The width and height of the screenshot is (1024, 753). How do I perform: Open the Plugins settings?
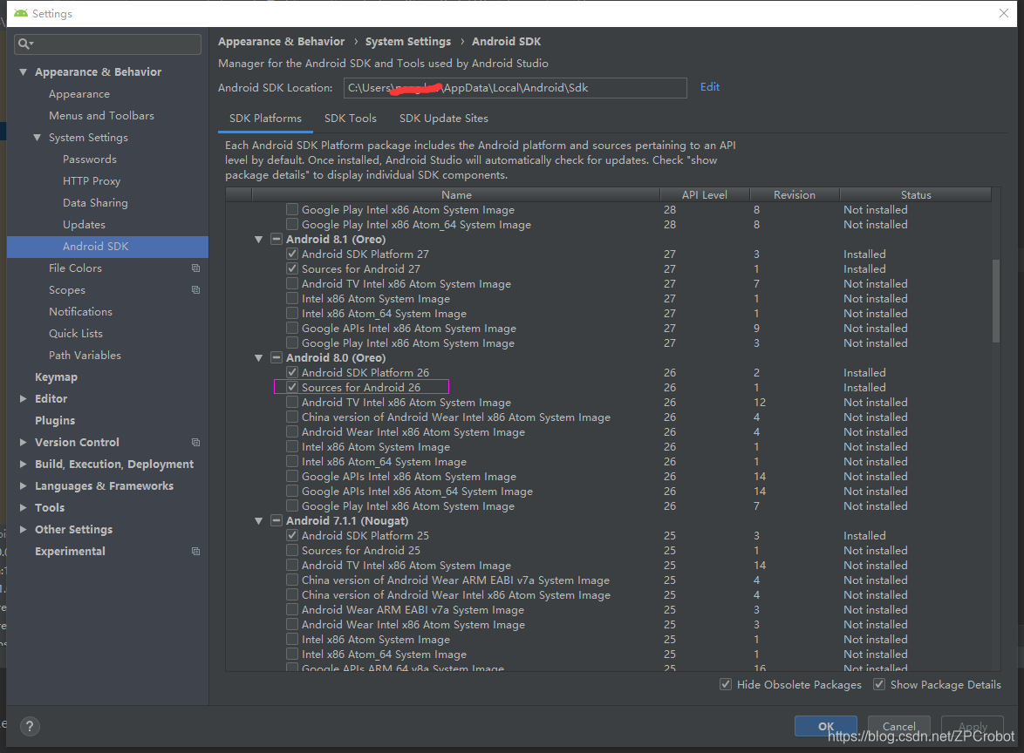[55, 421]
